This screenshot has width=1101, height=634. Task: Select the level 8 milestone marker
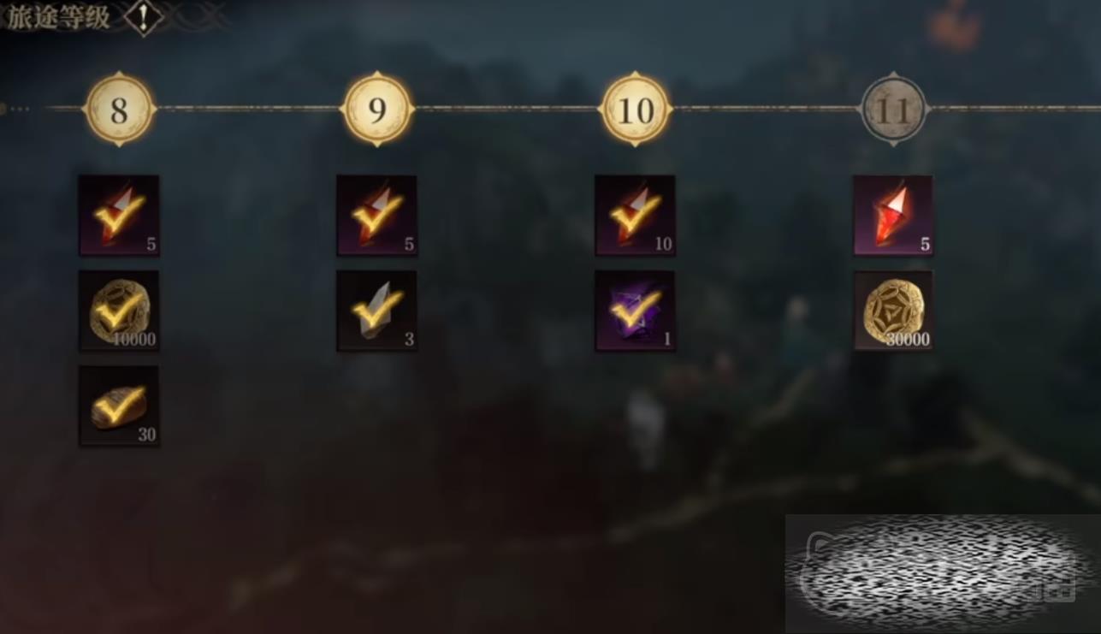120,110
